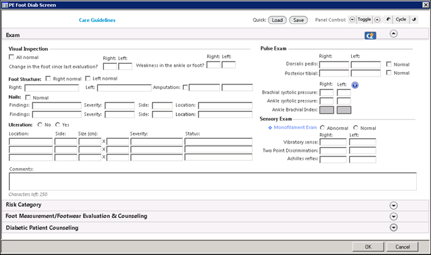The height and width of the screenshot is (255, 431).
Task: Tick the Amputation checkbox
Action: [x=185, y=88]
